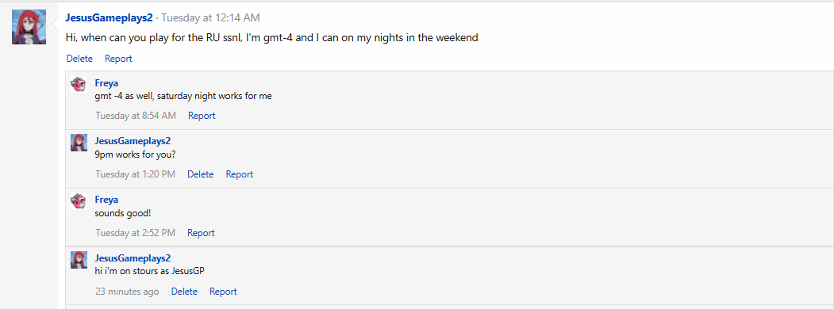The width and height of the screenshot is (834, 309).
Task: Report Freya's 'saturday night' comment
Action: coord(202,115)
